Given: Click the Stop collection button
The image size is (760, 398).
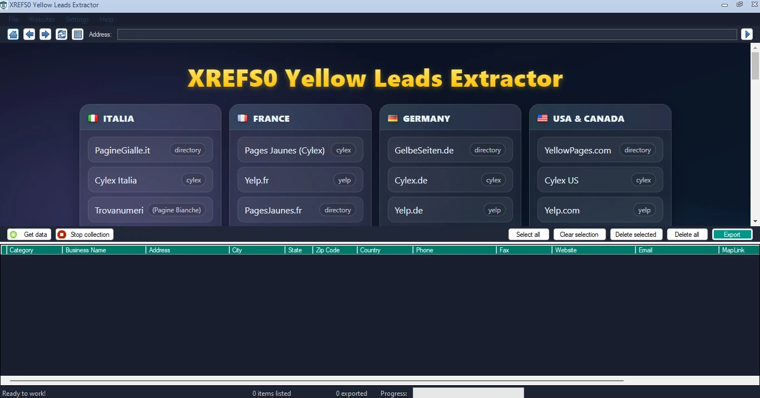Looking at the screenshot, I should pos(85,235).
